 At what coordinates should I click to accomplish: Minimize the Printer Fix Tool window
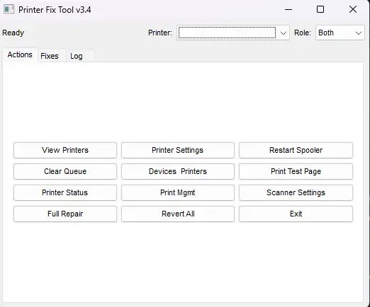pyautogui.click(x=288, y=9)
